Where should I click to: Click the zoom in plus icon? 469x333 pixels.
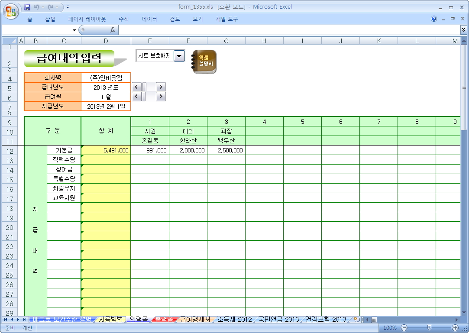[455, 328]
